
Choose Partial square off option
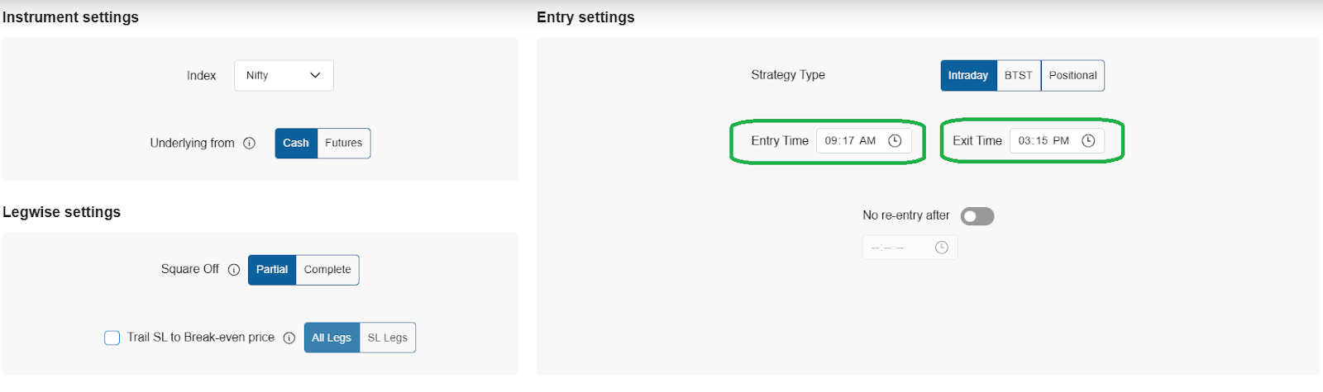(272, 270)
